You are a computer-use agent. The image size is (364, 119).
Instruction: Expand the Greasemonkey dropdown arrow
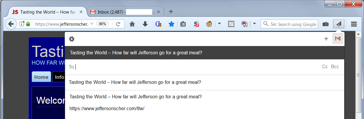(x=219, y=24)
